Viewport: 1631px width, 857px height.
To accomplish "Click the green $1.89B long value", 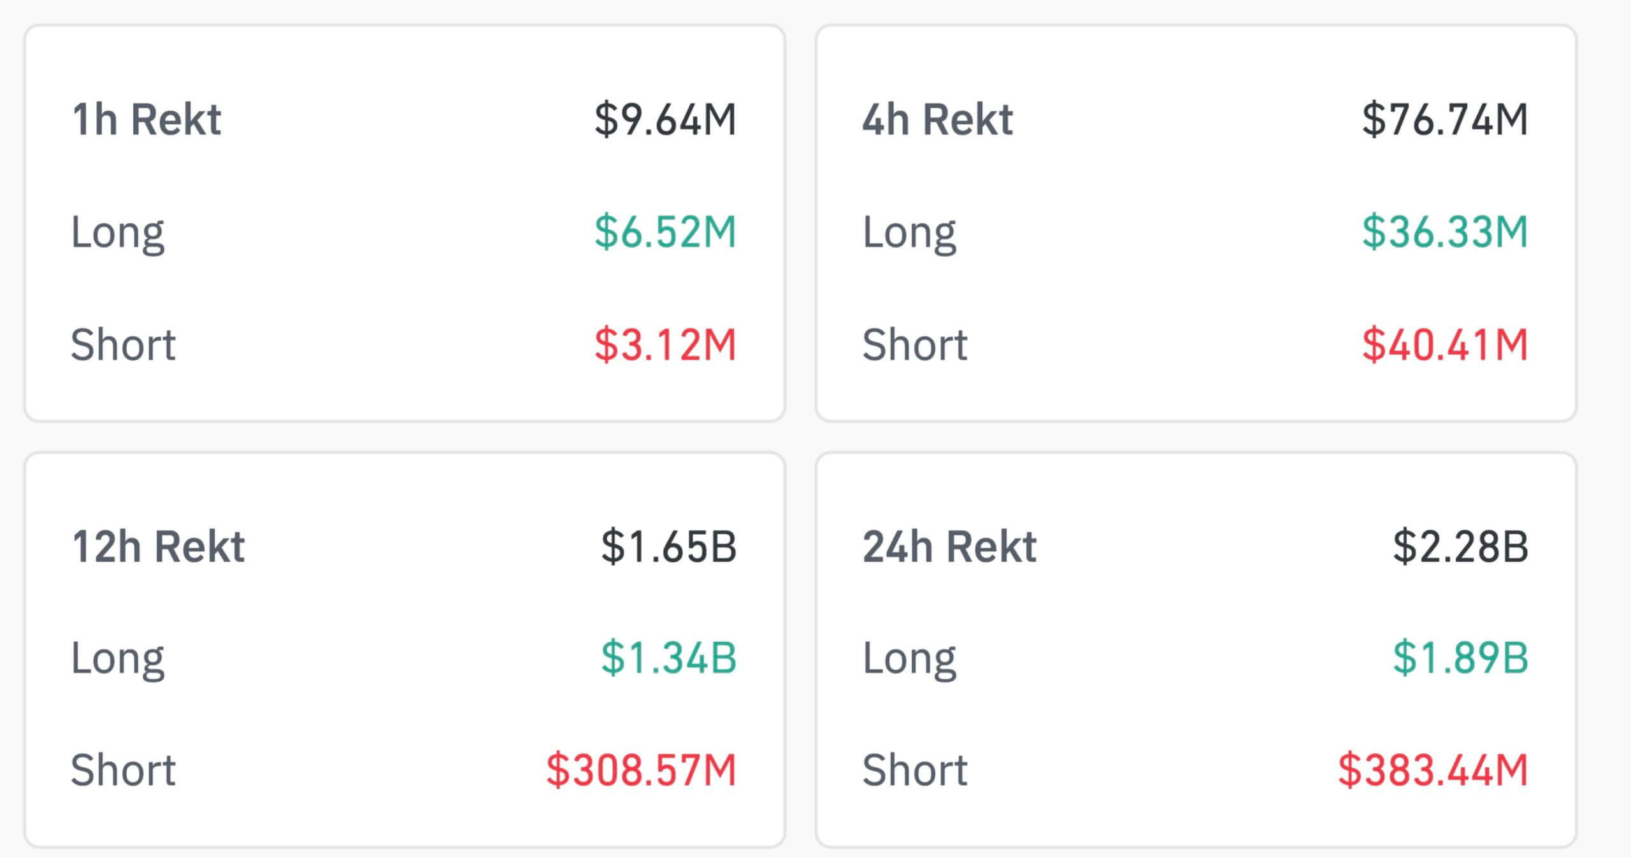I will coord(1460,658).
